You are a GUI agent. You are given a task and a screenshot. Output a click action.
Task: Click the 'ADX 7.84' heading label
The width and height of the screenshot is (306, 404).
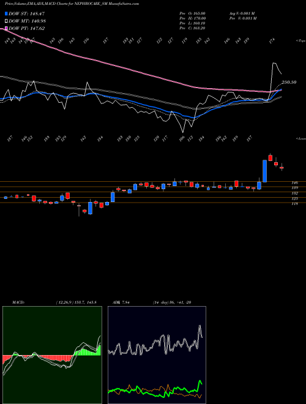tap(121, 302)
